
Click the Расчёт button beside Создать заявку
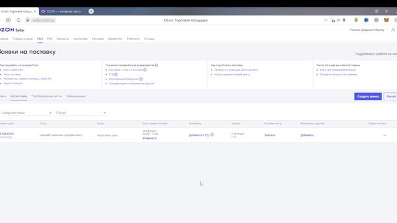pyautogui.click(x=391, y=97)
